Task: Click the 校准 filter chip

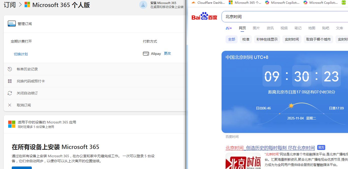Action: point(246,39)
